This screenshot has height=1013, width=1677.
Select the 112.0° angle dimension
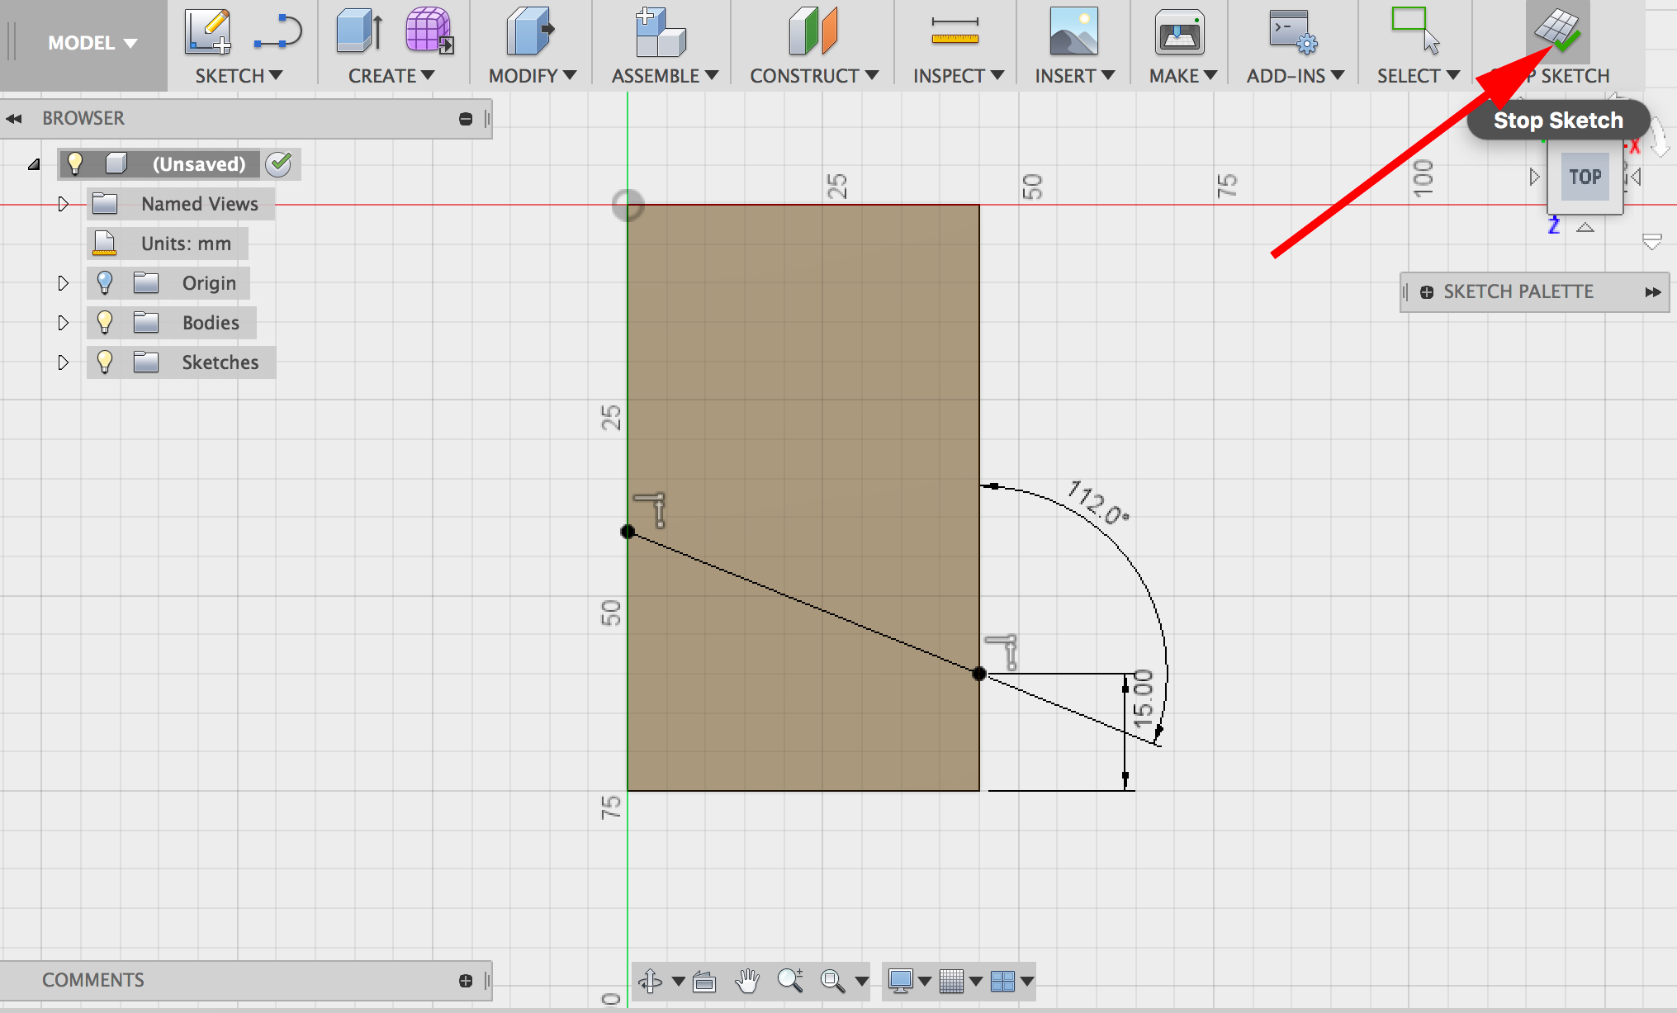(x=1097, y=502)
